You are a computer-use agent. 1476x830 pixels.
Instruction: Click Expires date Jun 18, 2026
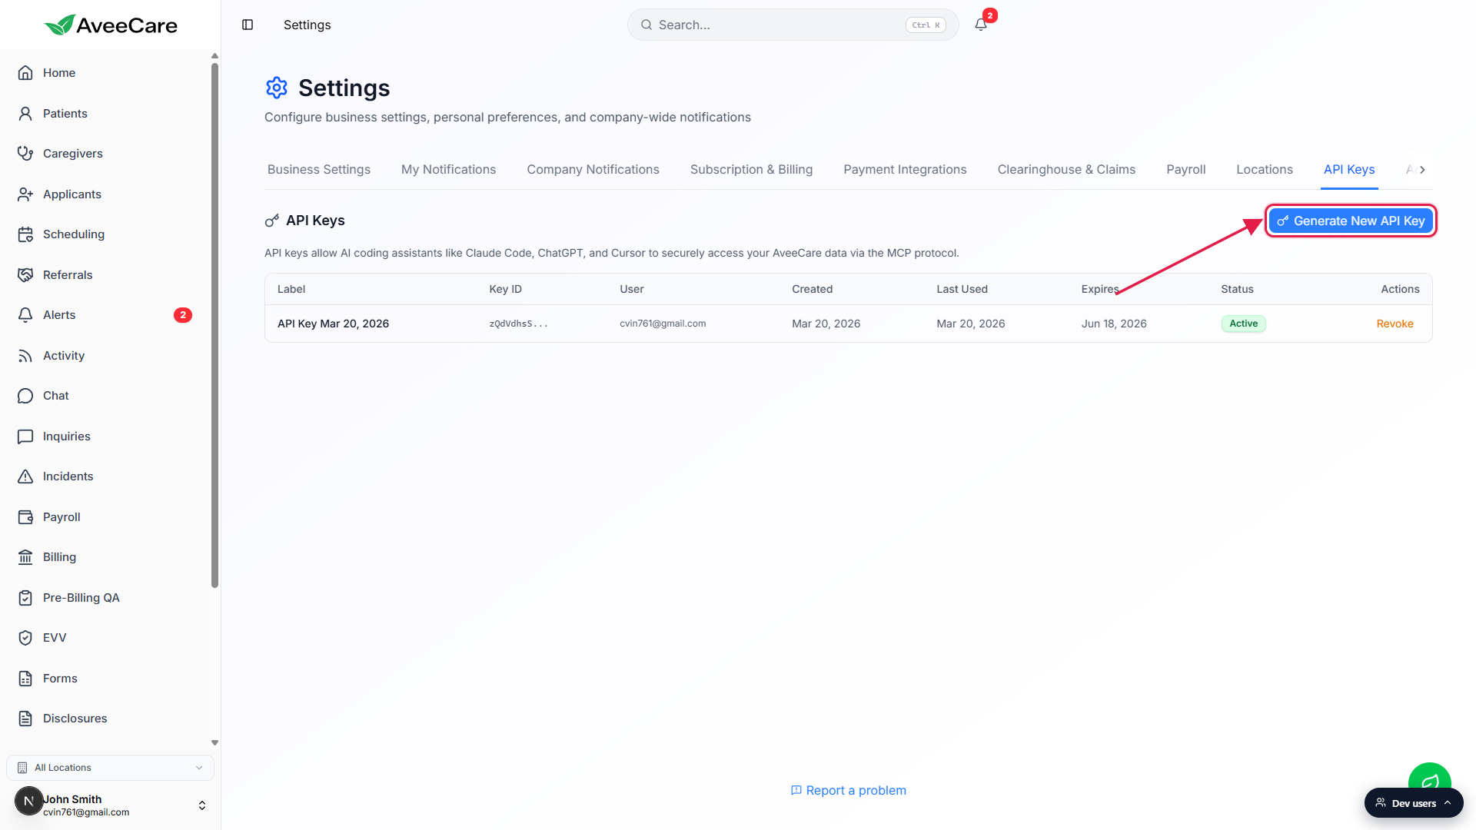click(1114, 324)
